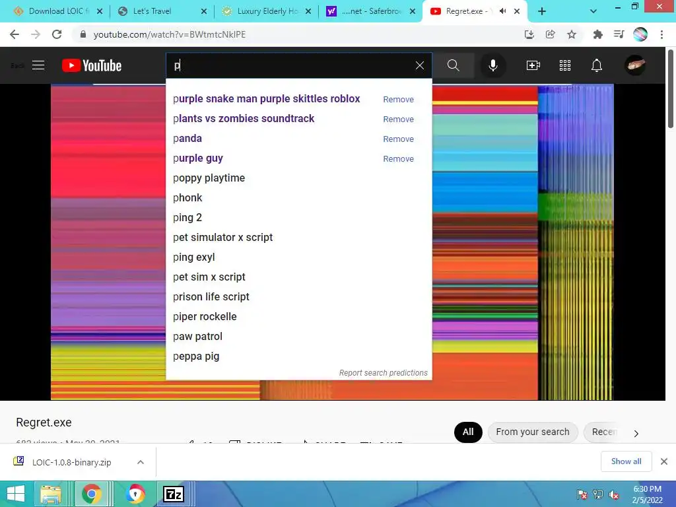Remove the plants vs zombies soundtrack suggestion
The height and width of the screenshot is (507, 676).
[x=398, y=119]
